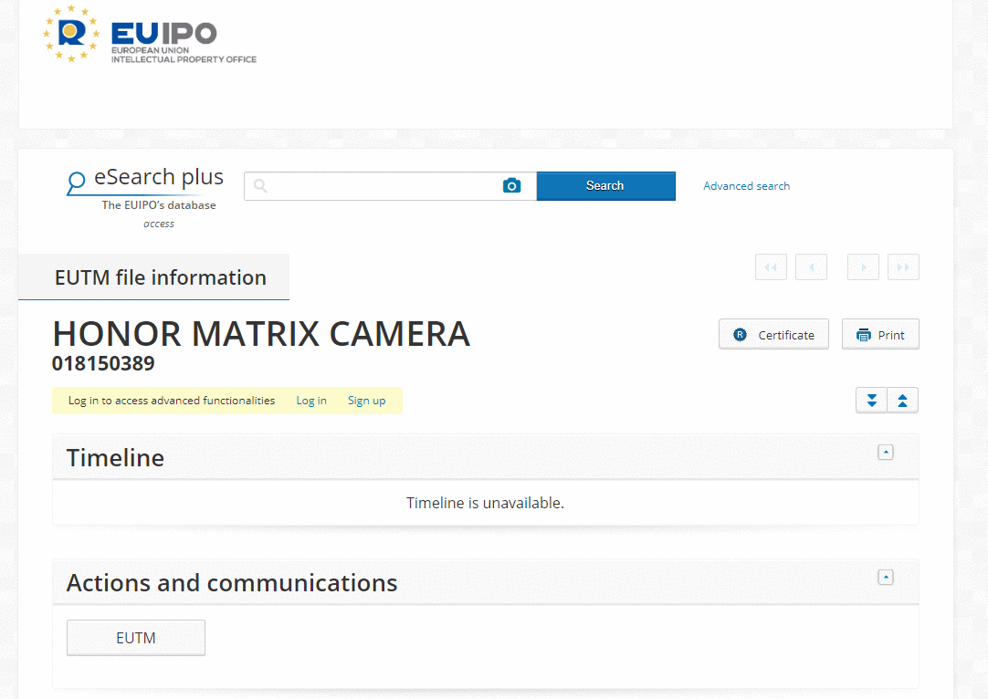This screenshot has height=699, width=988.
Task: Collapse all sections with double-up arrows
Action: tap(902, 401)
